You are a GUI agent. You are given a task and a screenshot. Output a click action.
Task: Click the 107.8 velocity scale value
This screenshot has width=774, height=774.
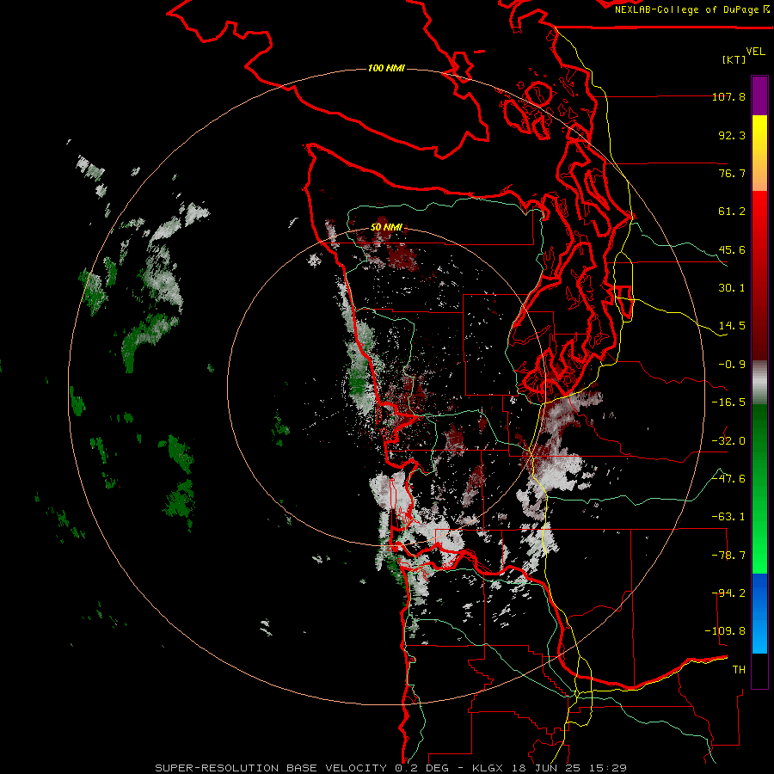tap(729, 97)
